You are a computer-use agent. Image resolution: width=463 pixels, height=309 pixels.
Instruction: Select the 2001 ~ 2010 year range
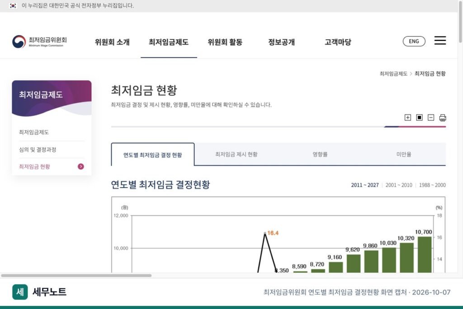click(399, 185)
